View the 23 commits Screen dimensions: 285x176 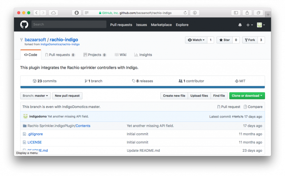tap(45, 81)
